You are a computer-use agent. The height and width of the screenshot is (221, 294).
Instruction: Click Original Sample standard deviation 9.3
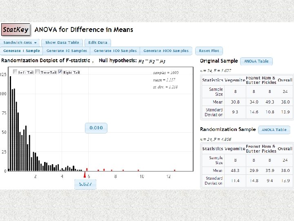(235, 112)
